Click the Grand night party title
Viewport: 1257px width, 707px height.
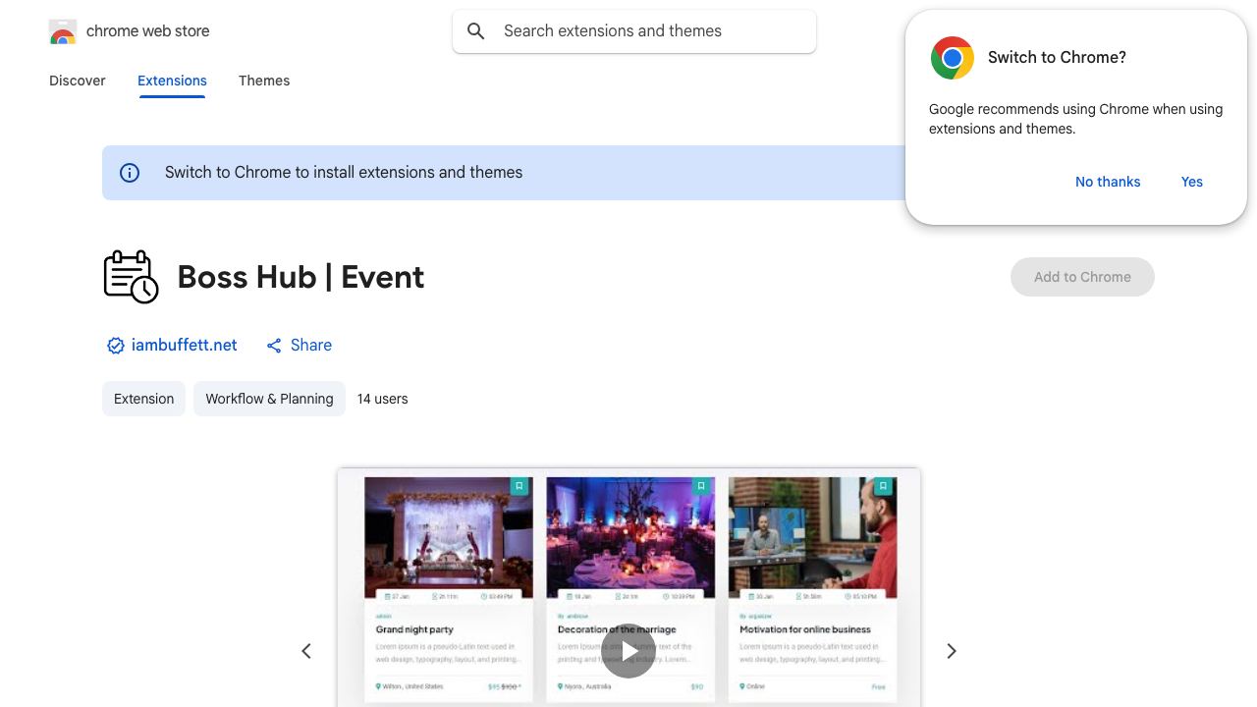coord(414,629)
